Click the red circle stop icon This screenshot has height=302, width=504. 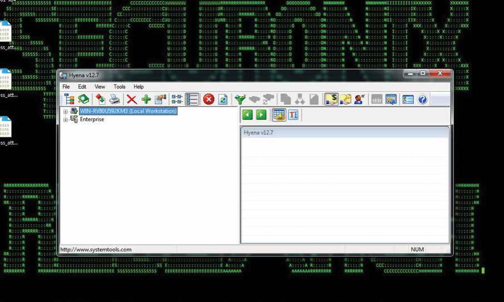tap(209, 100)
